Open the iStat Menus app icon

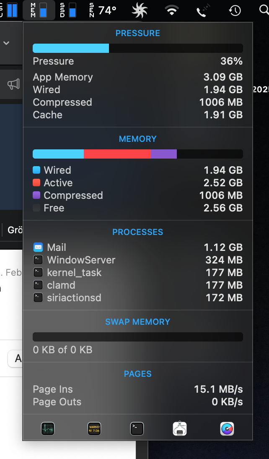tap(227, 429)
